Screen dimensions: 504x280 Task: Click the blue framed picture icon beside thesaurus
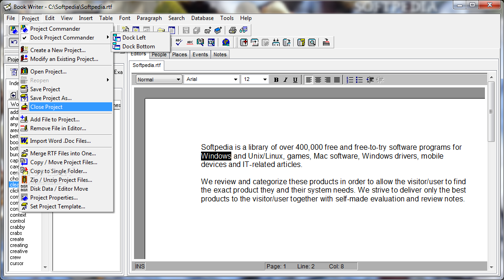[211, 42]
